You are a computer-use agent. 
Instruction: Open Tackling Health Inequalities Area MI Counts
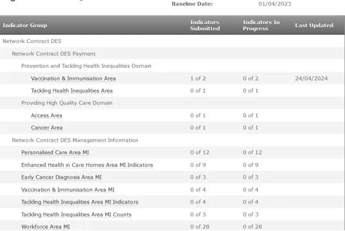point(76,215)
